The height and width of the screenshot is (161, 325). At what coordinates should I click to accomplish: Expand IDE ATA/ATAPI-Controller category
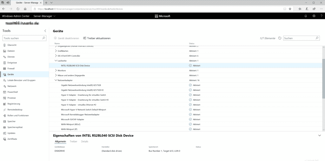pos(56,56)
